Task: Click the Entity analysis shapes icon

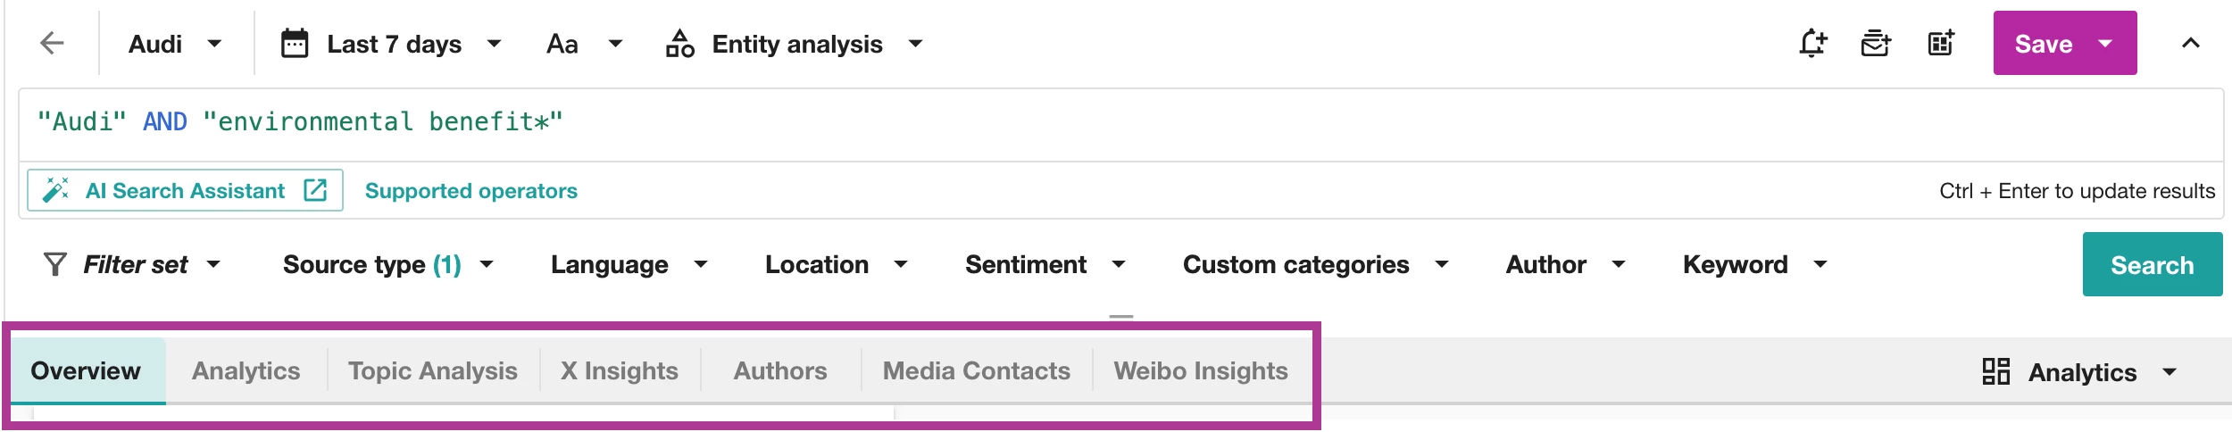Action: click(680, 44)
